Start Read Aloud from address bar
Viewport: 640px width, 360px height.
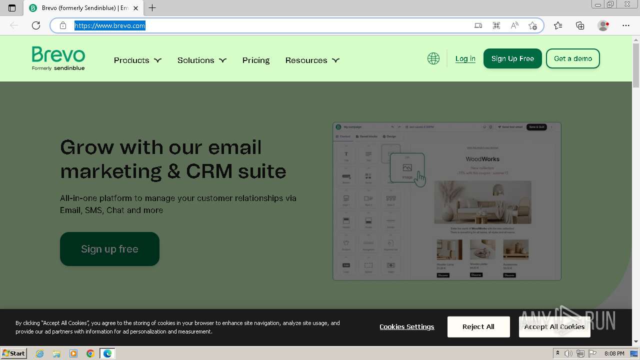click(514, 25)
